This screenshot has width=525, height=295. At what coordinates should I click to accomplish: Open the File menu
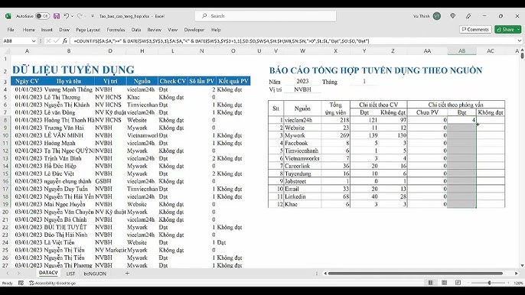[x=11, y=30]
